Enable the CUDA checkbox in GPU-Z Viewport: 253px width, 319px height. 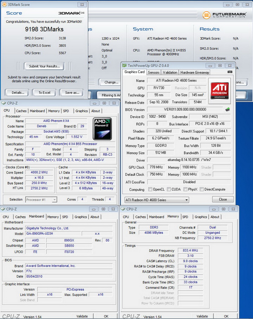click(169, 189)
